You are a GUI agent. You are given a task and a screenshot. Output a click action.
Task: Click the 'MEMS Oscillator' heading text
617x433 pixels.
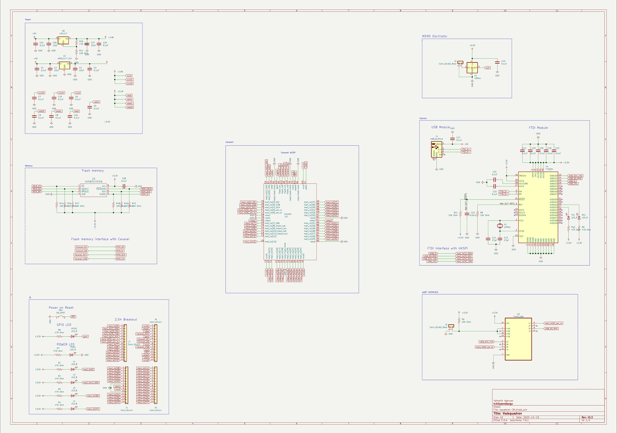point(434,36)
